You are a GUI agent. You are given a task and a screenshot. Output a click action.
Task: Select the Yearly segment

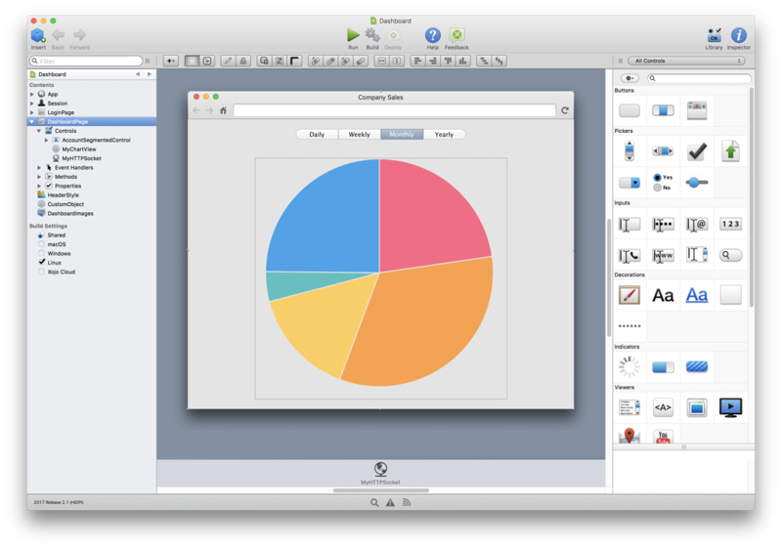[444, 135]
